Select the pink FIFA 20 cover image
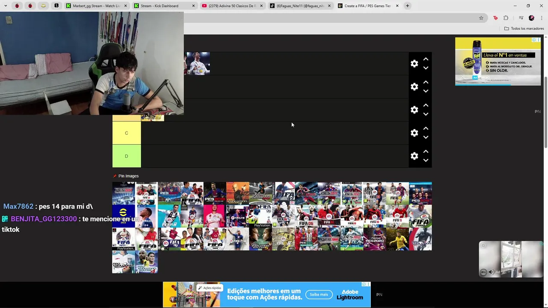Viewport: 548px width, 308px height. tap(215, 216)
